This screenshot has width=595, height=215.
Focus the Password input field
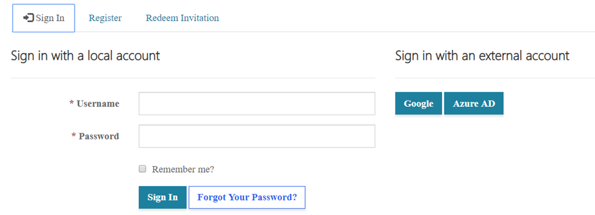point(257,136)
